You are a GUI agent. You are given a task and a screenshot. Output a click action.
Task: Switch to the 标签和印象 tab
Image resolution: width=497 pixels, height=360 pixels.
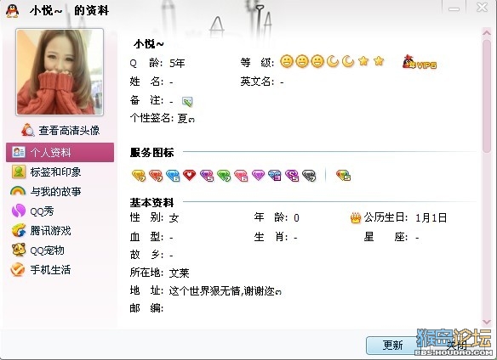60,172
